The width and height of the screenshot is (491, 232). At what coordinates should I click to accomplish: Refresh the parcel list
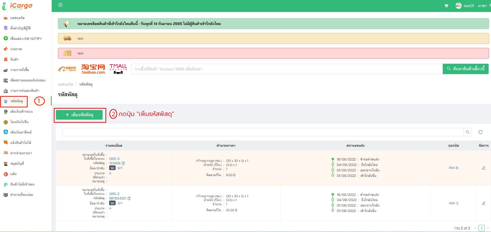point(481,132)
